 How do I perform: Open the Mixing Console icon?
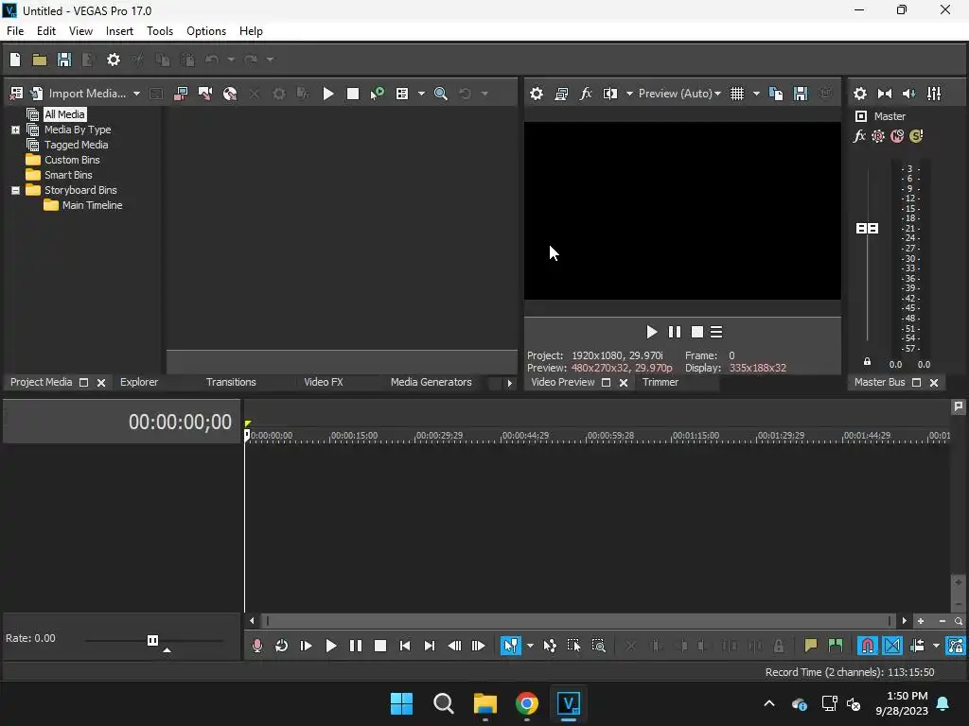click(934, 94)
